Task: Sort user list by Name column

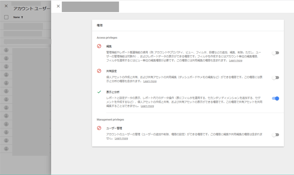Action: [x=16, y=17]
